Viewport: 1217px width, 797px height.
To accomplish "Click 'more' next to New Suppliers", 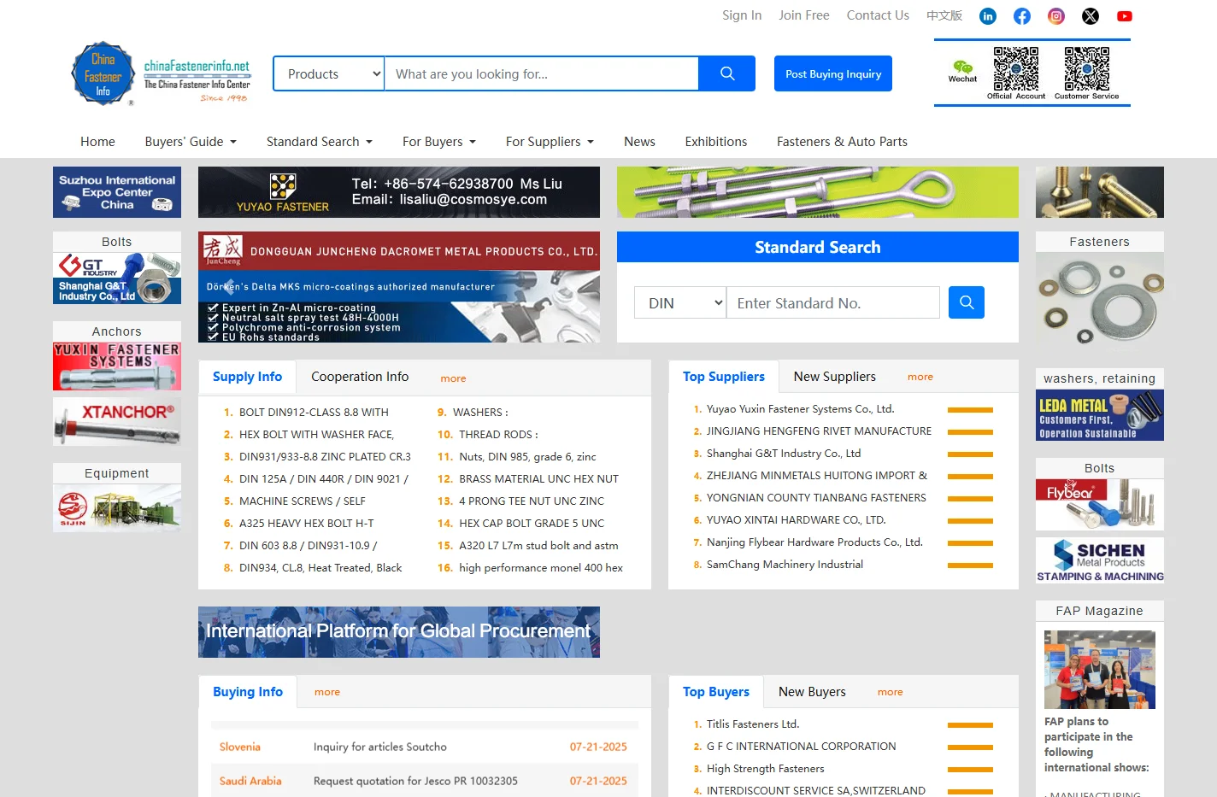I will pos(920,377).
